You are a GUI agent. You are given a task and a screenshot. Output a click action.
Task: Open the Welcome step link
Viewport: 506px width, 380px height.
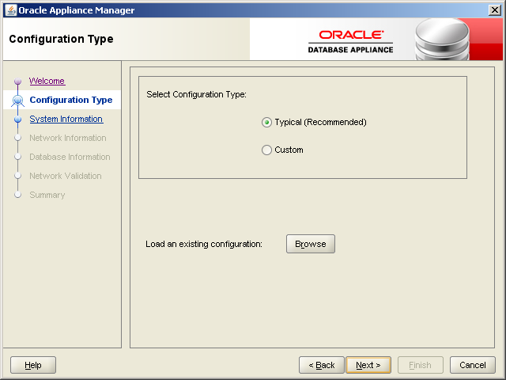pyautogui.click(x=47, y=81)
